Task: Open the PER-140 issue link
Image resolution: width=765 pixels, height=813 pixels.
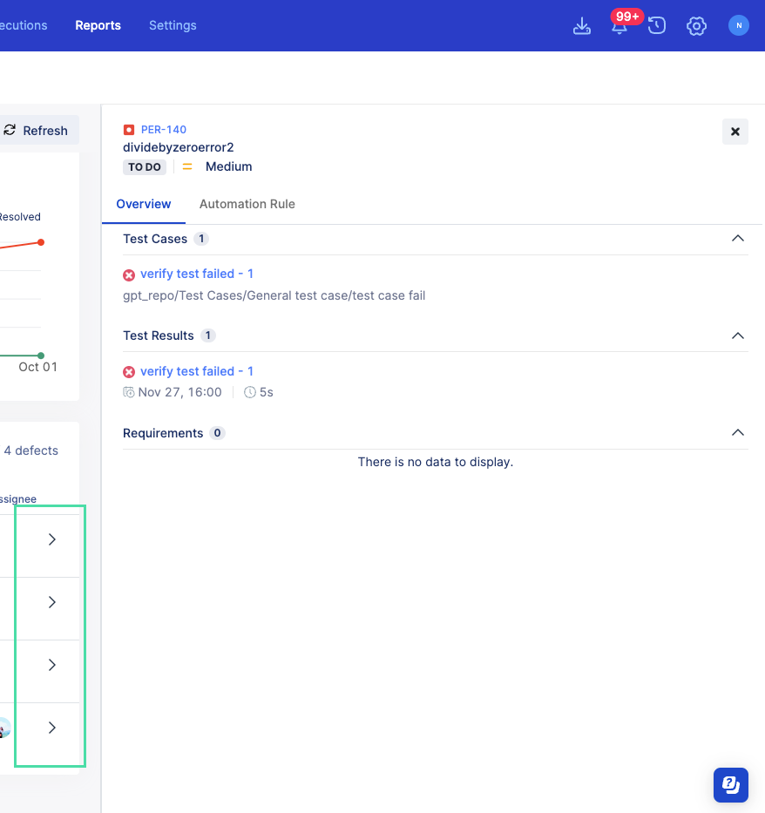Action: [x=163, y=129]
